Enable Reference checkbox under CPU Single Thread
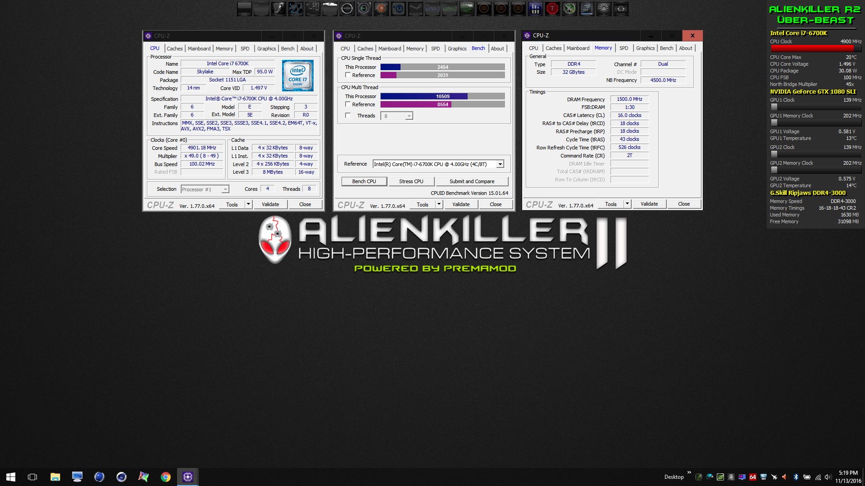865x486 pixels. (x=348, y=75)
